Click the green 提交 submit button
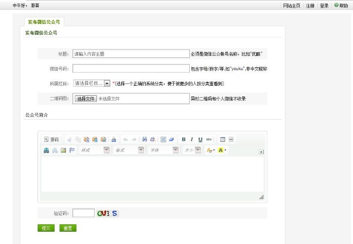The height and width of the screenshot is (244, 353). click(46, 228)
